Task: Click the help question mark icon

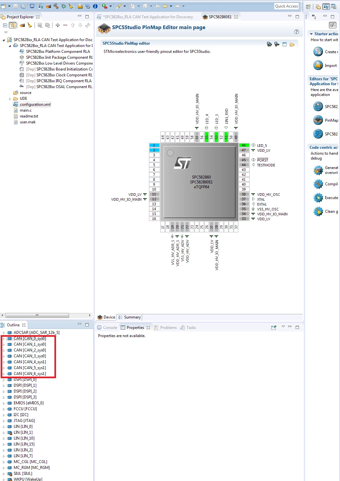Action: [296, 32]
